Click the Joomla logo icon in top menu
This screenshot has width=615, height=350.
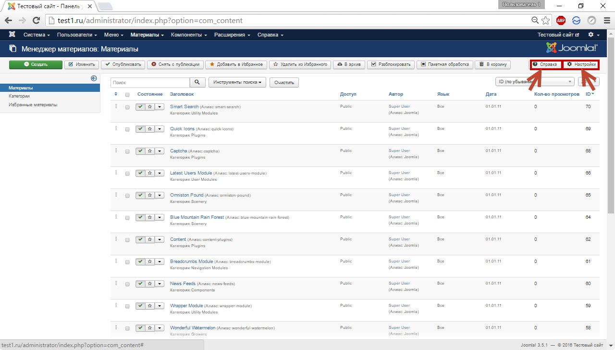[x=12, y=35]
